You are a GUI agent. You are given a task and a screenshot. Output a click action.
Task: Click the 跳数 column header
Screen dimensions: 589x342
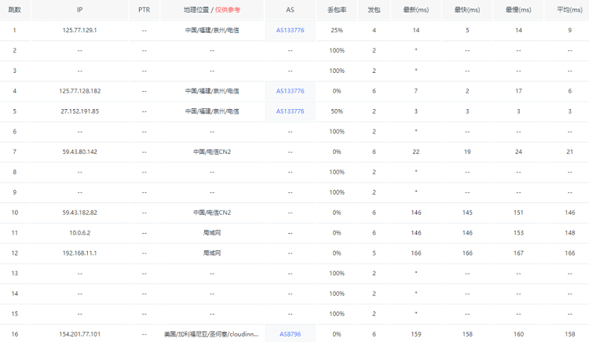point(15,9)
